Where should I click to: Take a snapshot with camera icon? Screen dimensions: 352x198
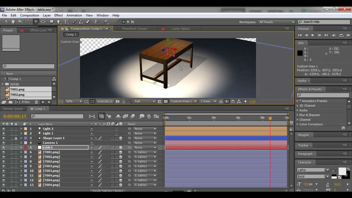(118, 101)
